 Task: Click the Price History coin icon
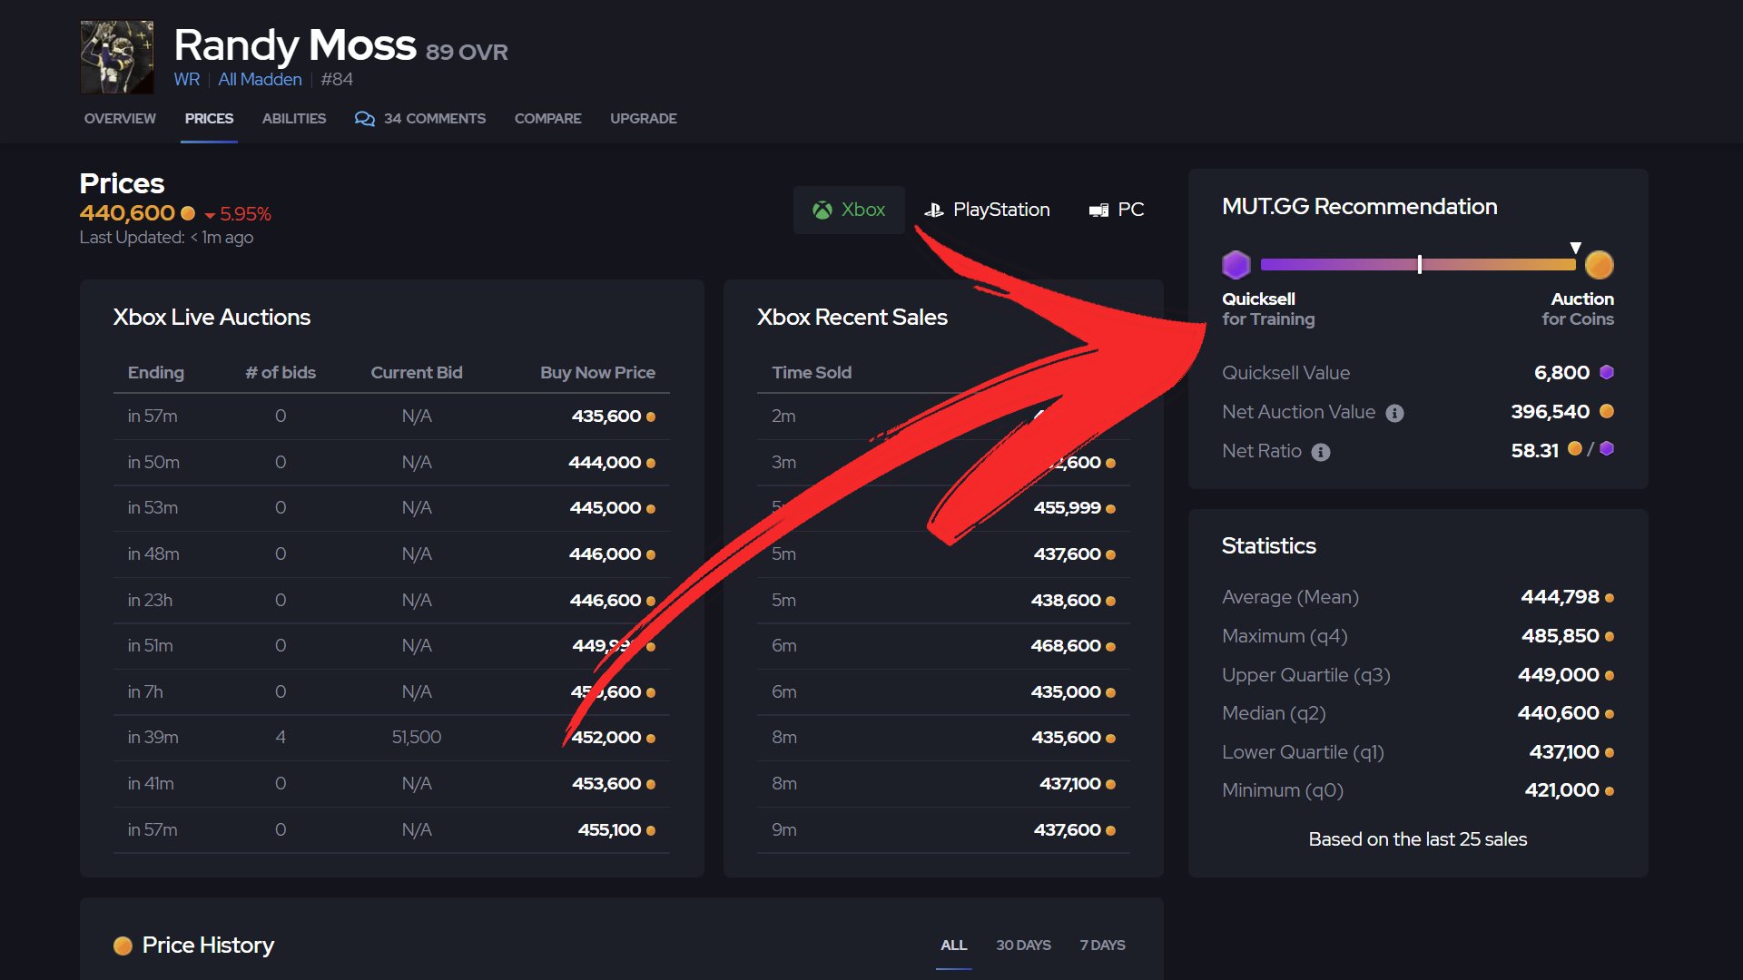[x=123, y=946]
